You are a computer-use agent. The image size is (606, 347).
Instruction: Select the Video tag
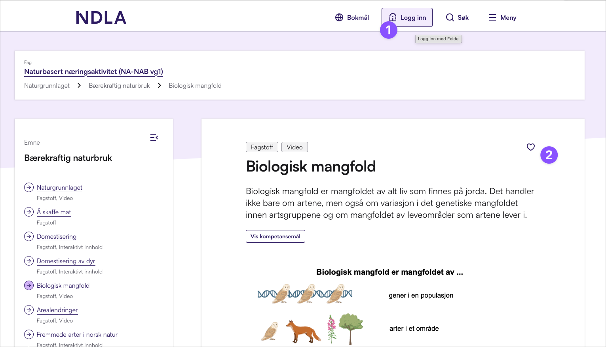pyautogui.click(x=294, y=147)
